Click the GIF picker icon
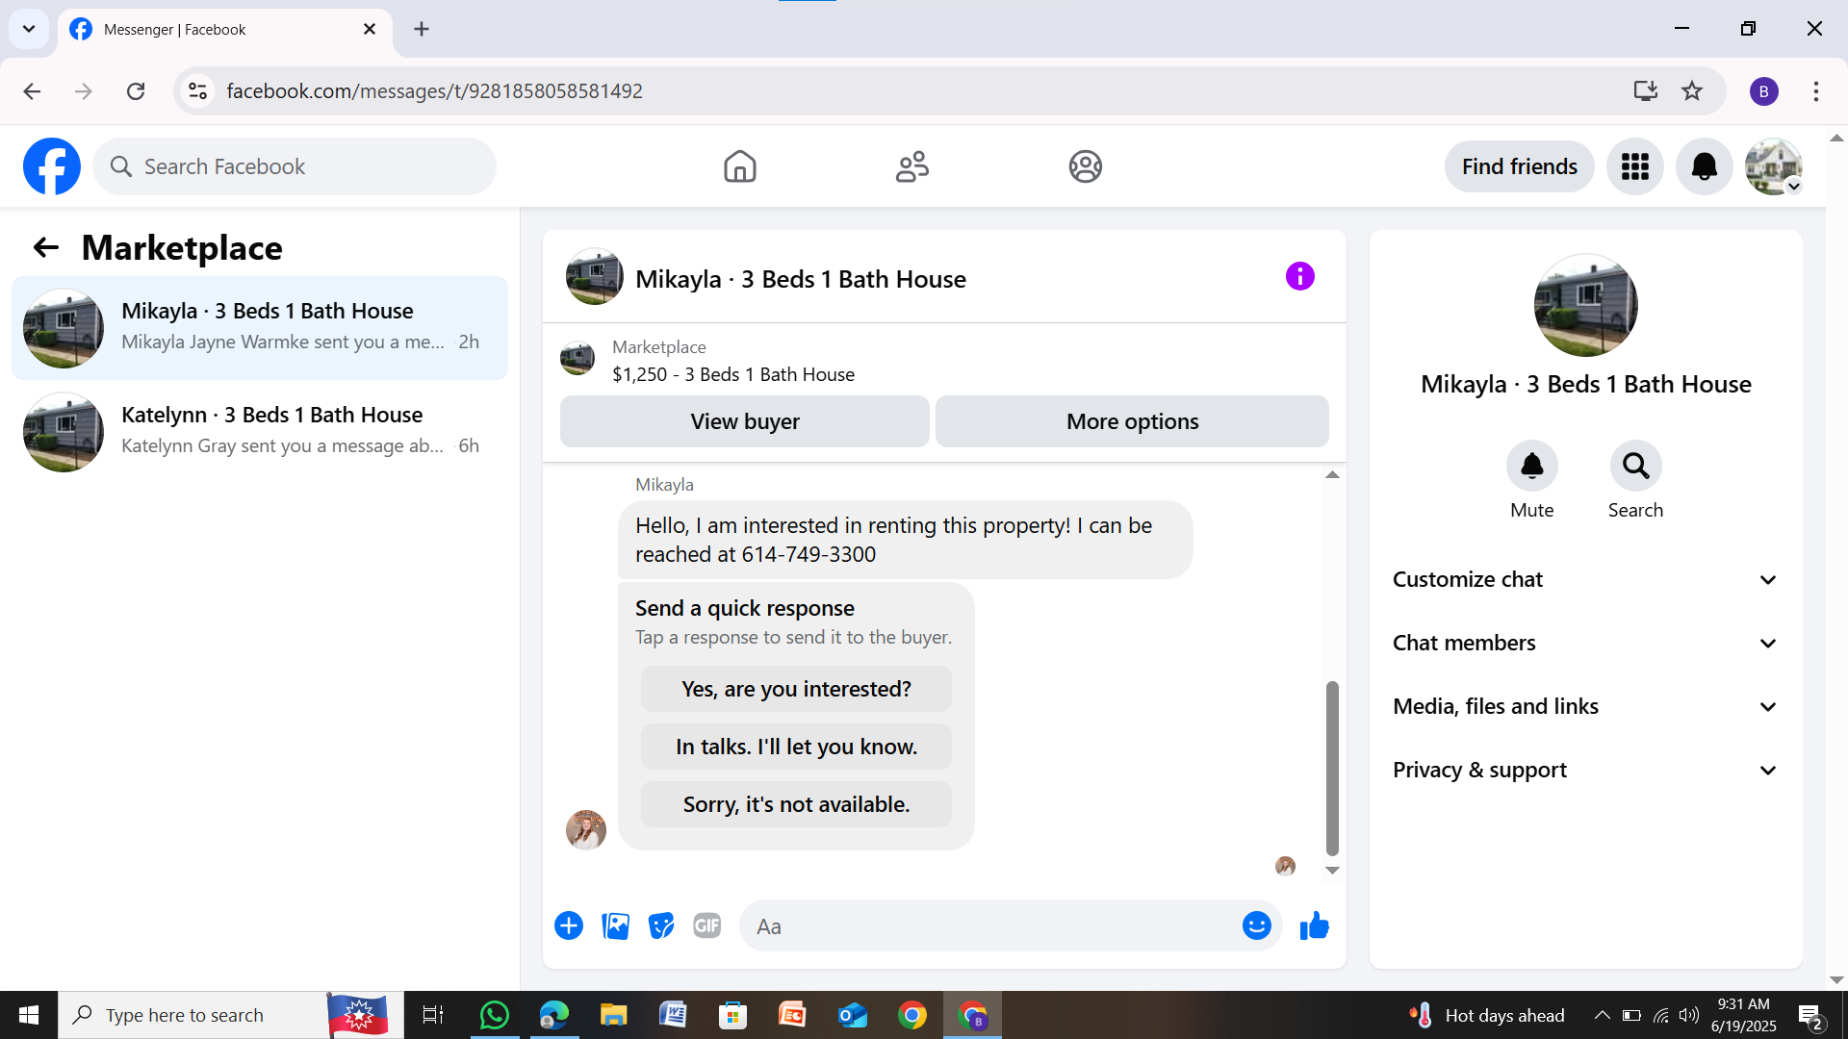 [707, 925]
